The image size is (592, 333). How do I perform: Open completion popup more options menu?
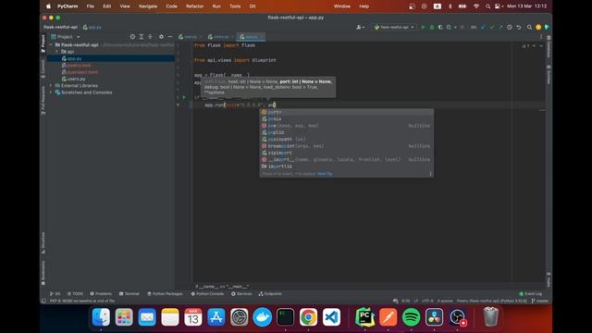(430, 174)
